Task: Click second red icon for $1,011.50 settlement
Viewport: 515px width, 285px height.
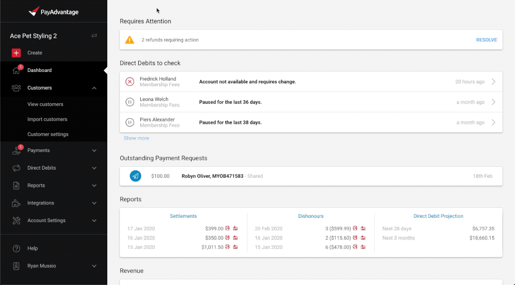Action: (235, 247)
